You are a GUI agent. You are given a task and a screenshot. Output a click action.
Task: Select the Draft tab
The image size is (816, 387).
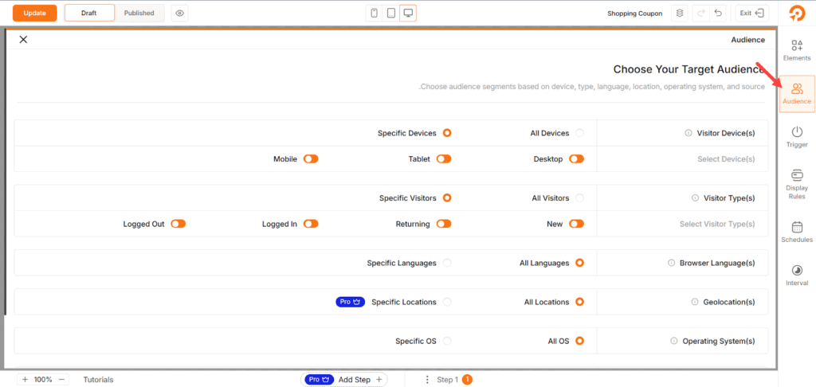pyautogui.click(x=88, y=14)
